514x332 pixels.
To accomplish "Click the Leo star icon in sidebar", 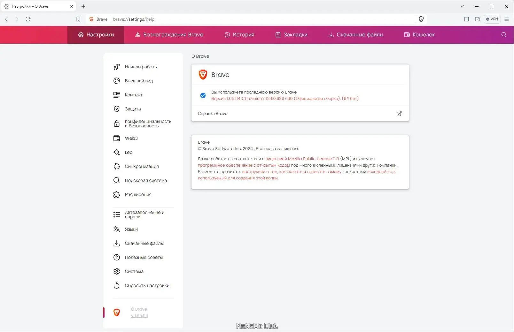I will [117, 152].
